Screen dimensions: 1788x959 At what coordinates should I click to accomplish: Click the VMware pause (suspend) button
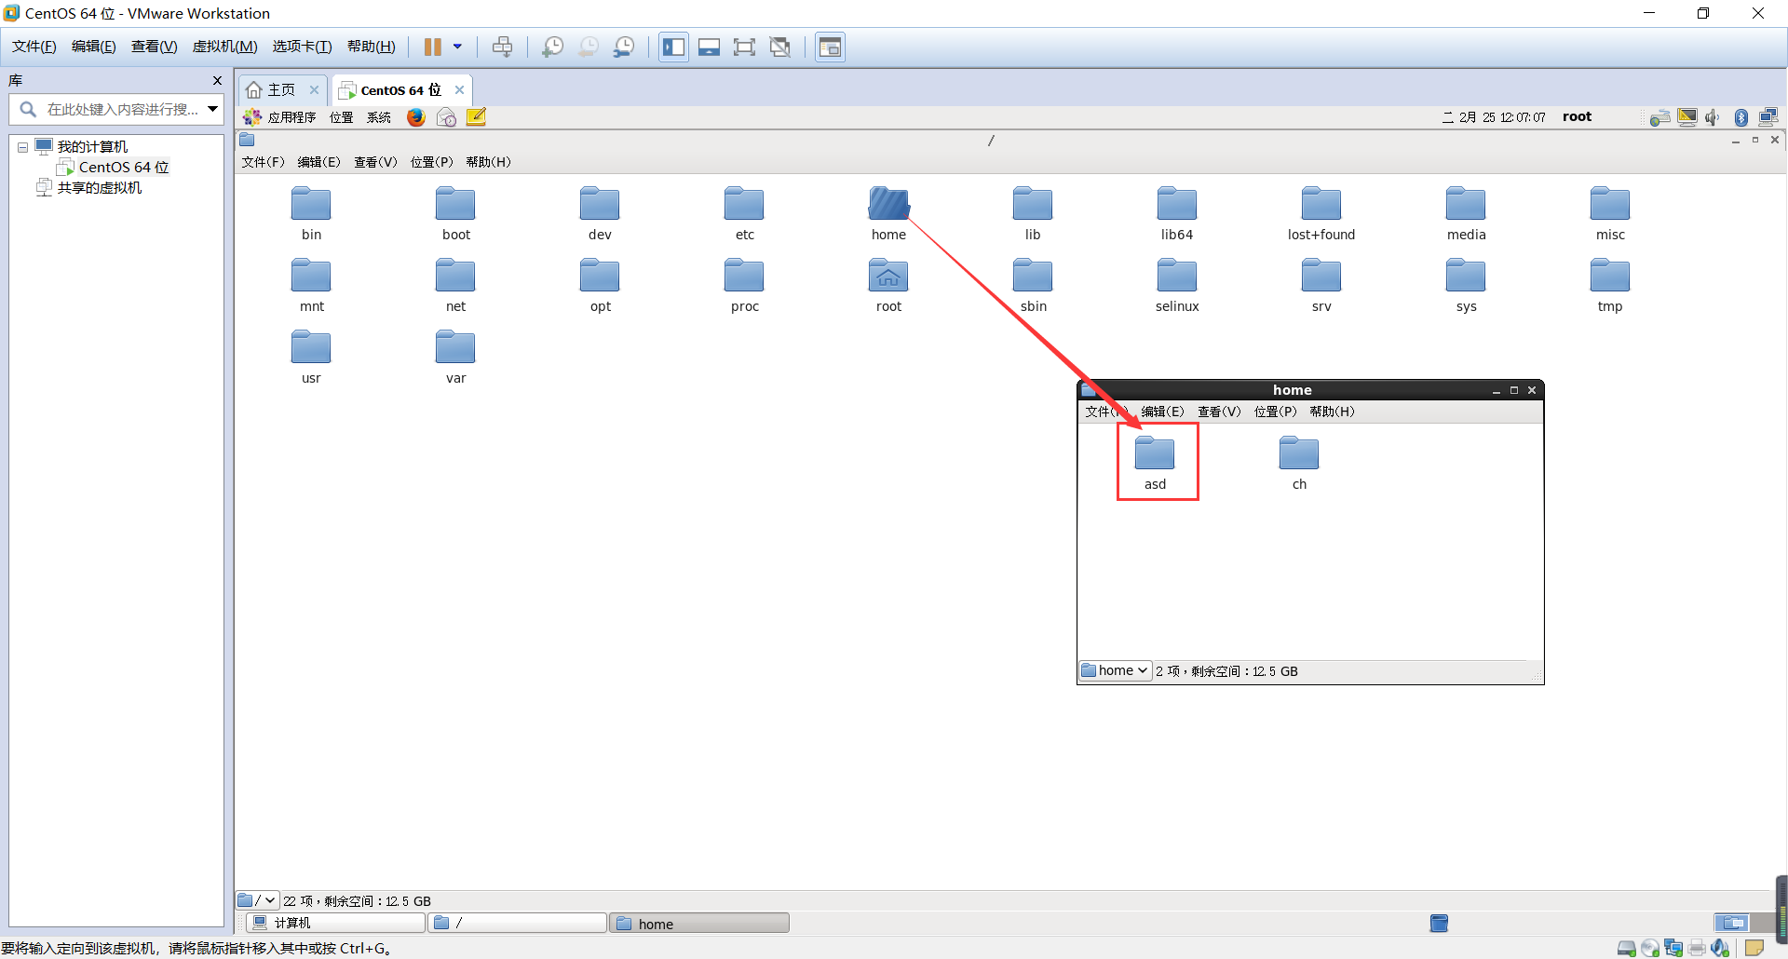433,47
